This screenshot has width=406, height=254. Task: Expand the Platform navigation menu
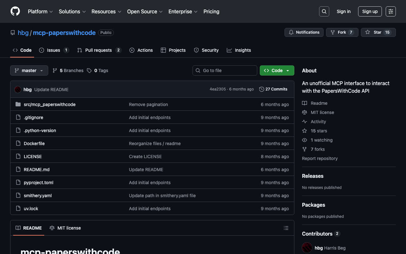[40, 11]
